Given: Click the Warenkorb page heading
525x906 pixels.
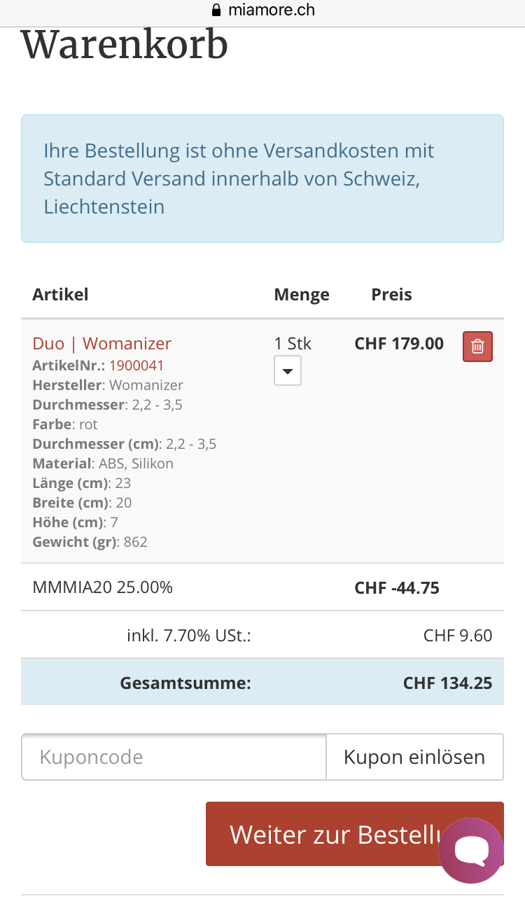Looking at the screenshot, I should pos(125,46).
